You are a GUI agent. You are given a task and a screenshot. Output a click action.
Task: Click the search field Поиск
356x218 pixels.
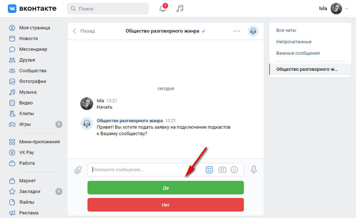[108, 9]
